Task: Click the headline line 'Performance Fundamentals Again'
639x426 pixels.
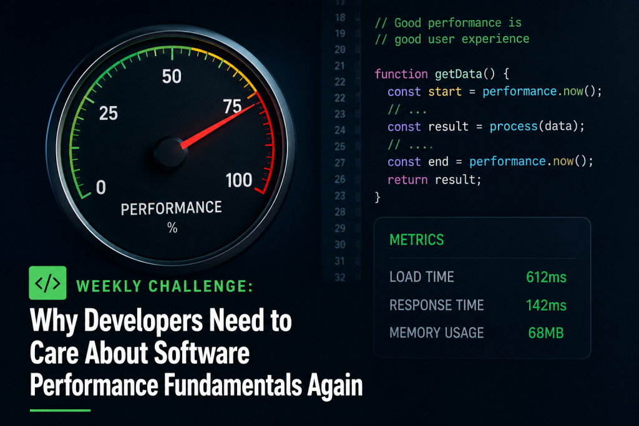Action: 197,385
